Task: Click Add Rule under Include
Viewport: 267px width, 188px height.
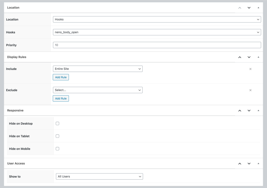Action: 61,77
